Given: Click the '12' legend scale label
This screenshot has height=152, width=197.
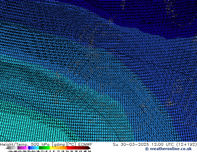Looking at the screenshot, I should pyautogui.click(x=58, y=151).
